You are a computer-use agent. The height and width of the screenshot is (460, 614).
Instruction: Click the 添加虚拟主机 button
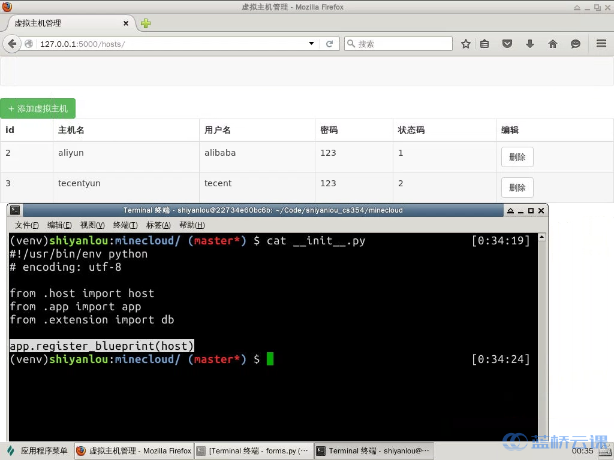point(37,108)
